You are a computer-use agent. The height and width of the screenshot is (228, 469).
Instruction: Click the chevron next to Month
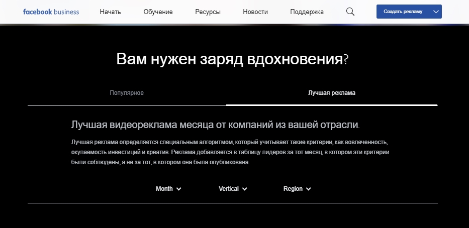coord(179,189)
